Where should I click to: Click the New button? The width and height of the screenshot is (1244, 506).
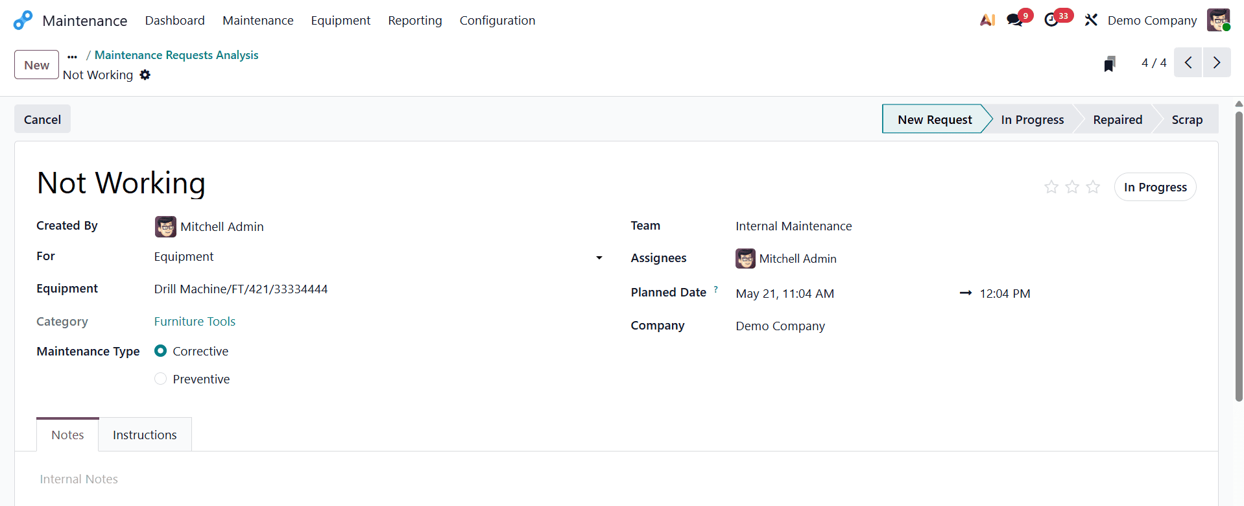tap(37, 65)
